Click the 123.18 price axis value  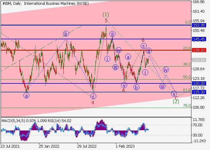(x=199, y=78)
